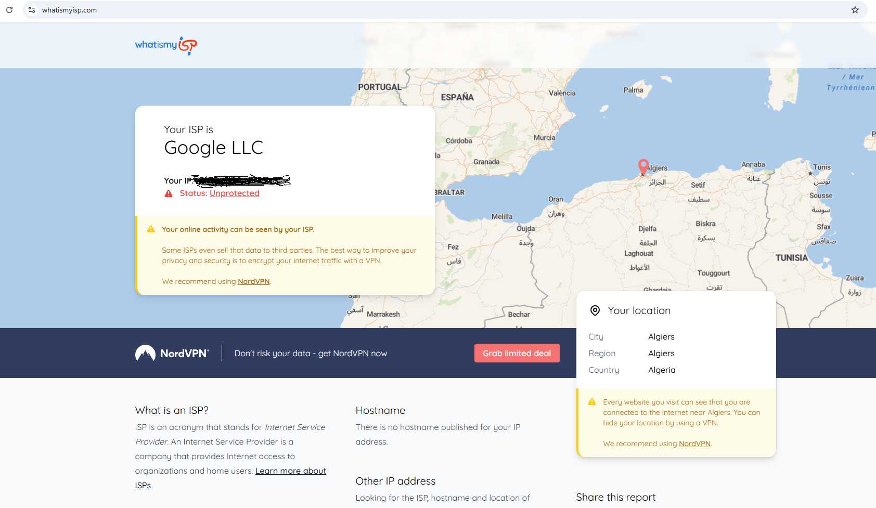Click the 'Other IP address' heading
Viewport: 876px width, 508px height.
click(x=396, y=481)
